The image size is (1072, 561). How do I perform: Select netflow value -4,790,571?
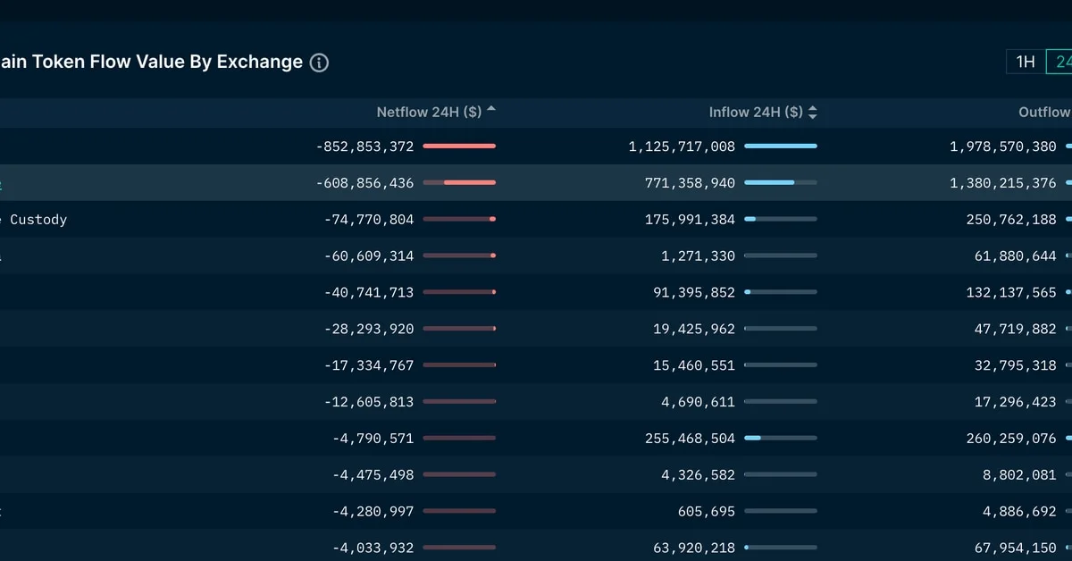pos(373,440)
